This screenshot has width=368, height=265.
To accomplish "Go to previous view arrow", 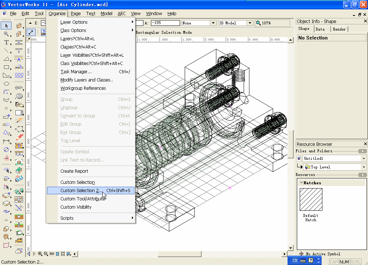I will 29,254.
